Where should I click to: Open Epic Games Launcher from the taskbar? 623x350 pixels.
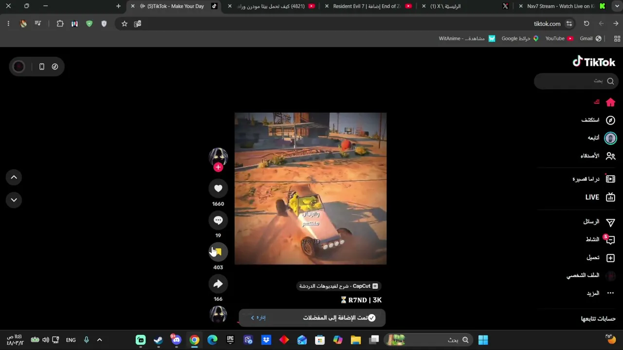pos(230,340)
